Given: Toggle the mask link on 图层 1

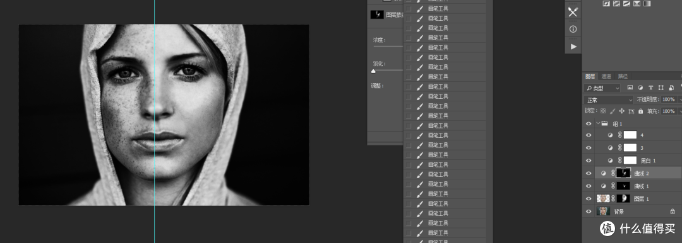Looking at the screenshot, I should [x=613, y=198].
